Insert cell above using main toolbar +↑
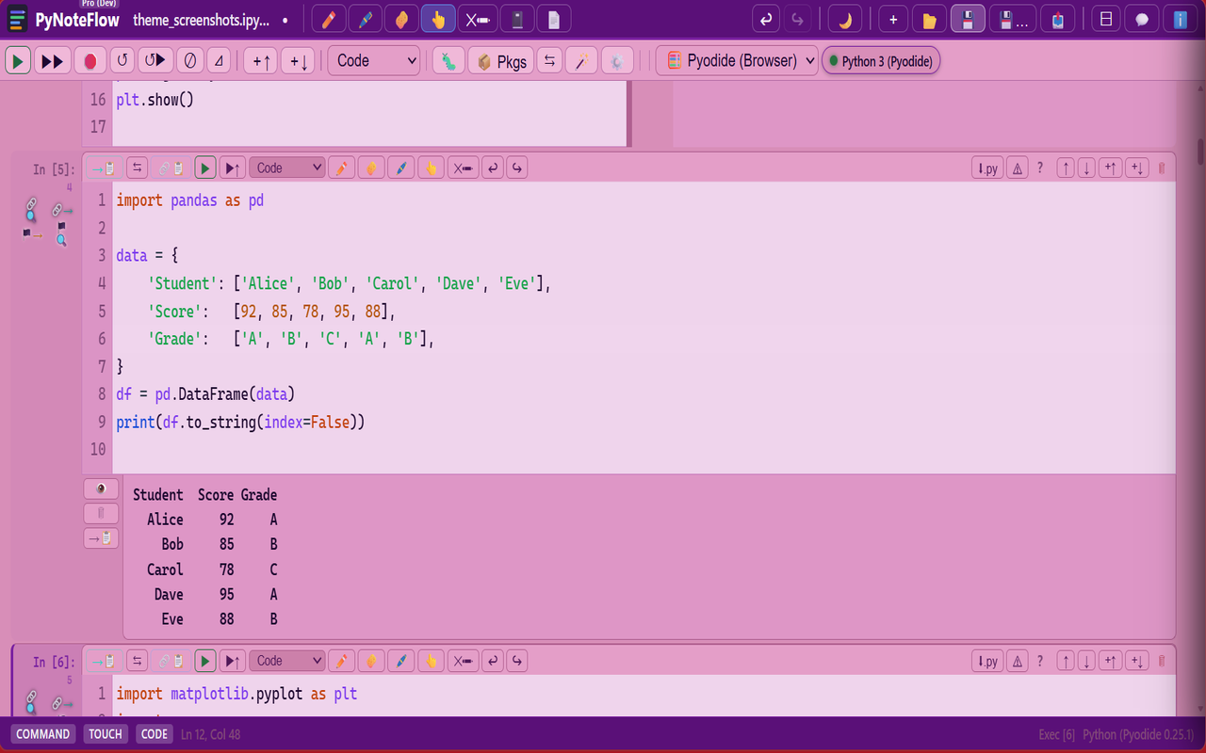This screenshot has height=753, width=1206. point(260,61)
